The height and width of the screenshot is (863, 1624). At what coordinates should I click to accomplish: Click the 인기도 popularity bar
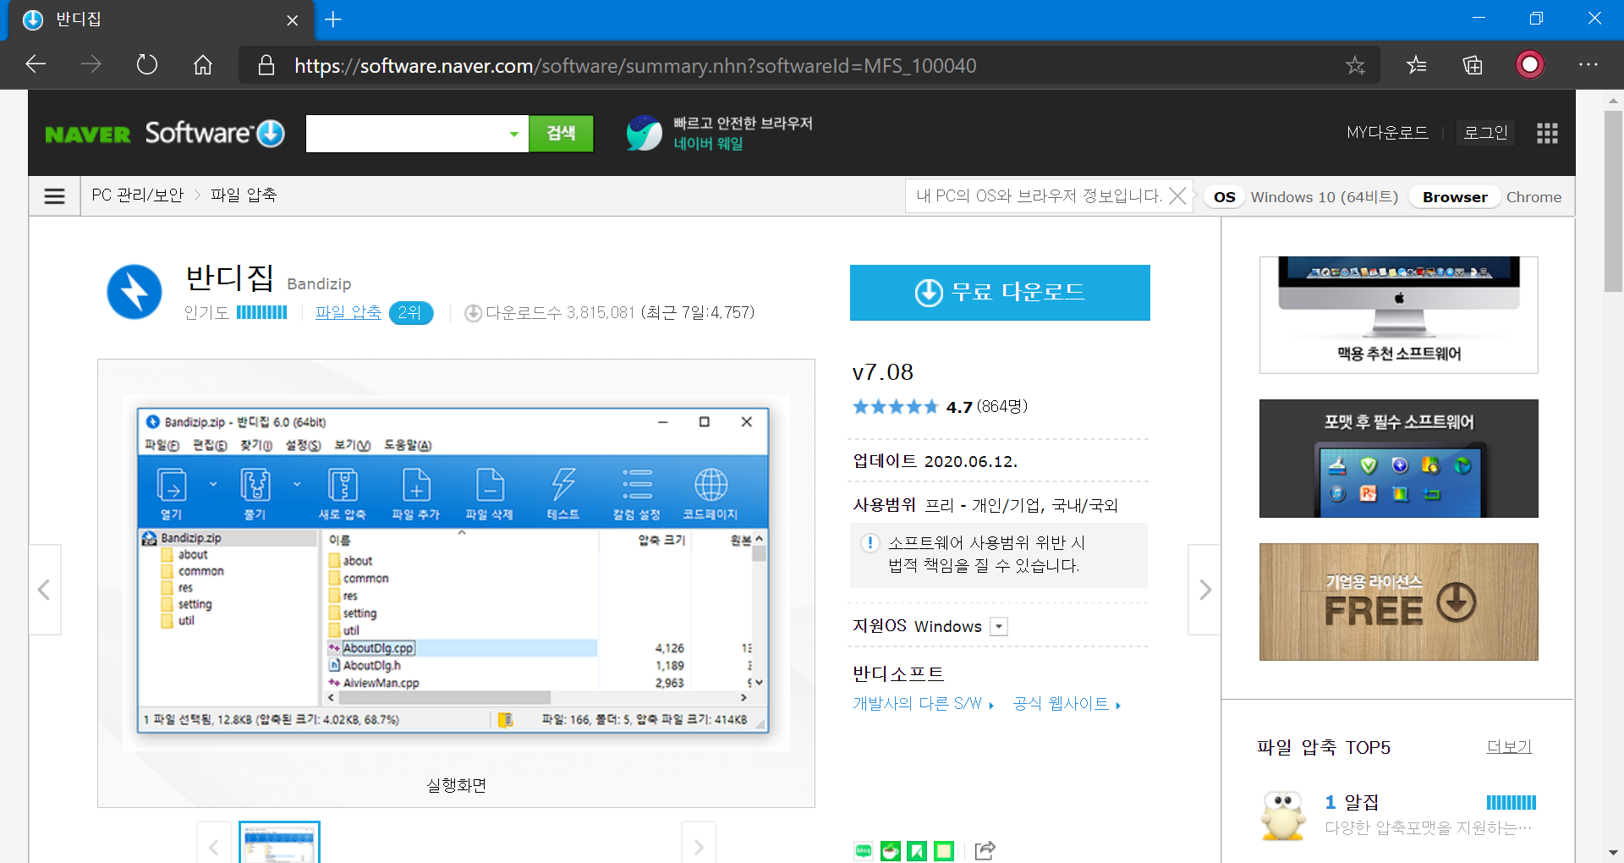(x=261, y=312)
